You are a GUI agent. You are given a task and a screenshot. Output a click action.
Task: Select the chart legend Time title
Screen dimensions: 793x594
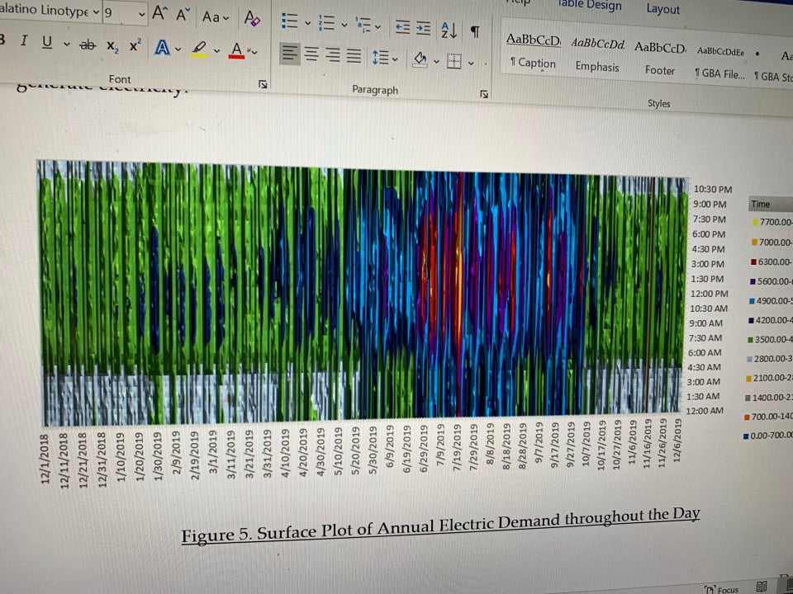pos(760,204)
